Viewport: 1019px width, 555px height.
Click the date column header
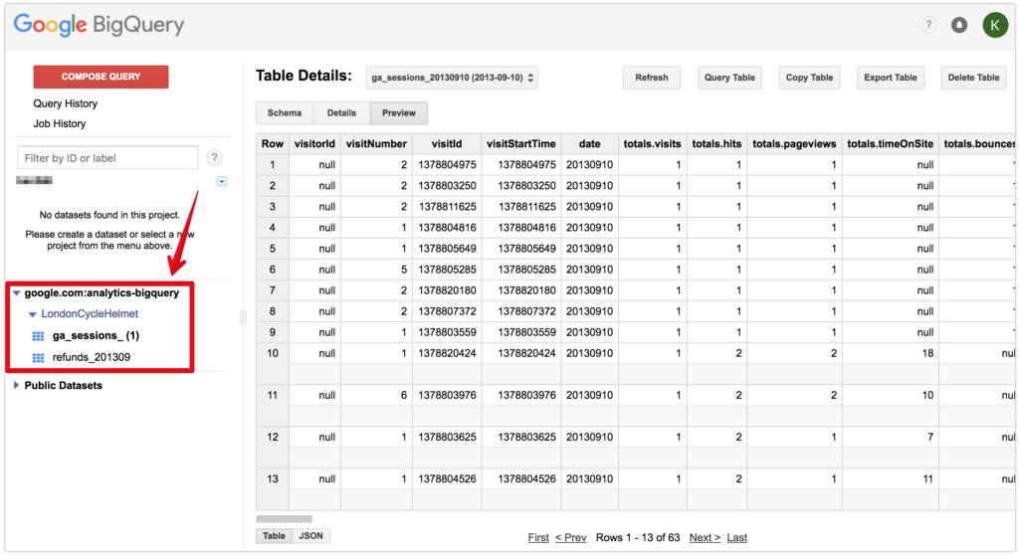tap(589, 143)
